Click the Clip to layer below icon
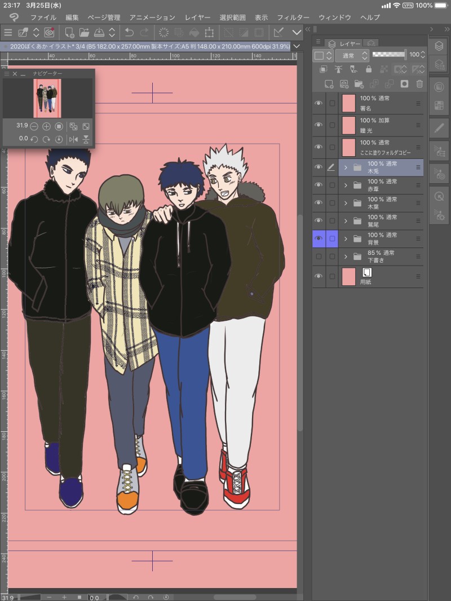 click(324, 69)
